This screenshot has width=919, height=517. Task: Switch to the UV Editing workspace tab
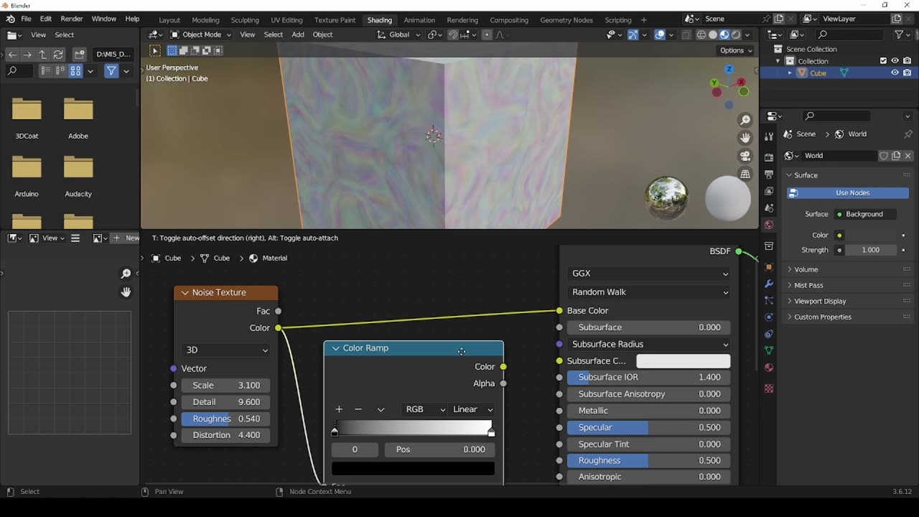[x=286, y=20]
